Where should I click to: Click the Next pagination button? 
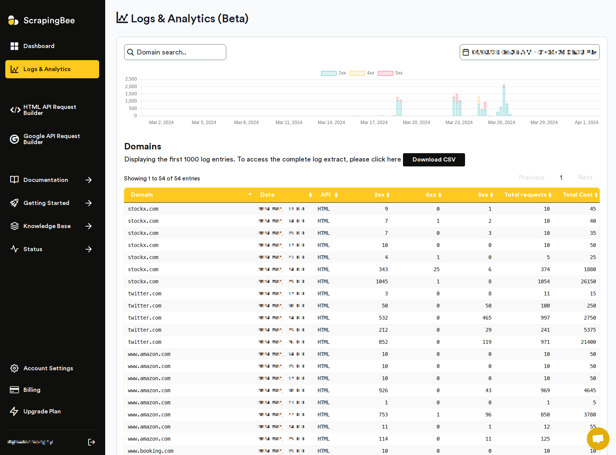[585, 177]
